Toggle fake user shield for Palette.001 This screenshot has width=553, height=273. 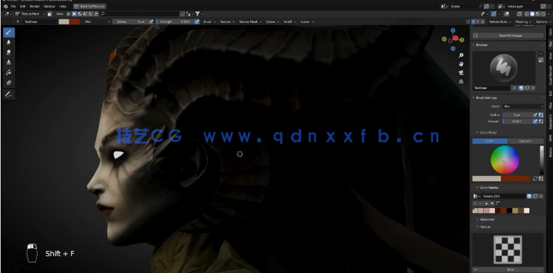[x=529, y=196]
